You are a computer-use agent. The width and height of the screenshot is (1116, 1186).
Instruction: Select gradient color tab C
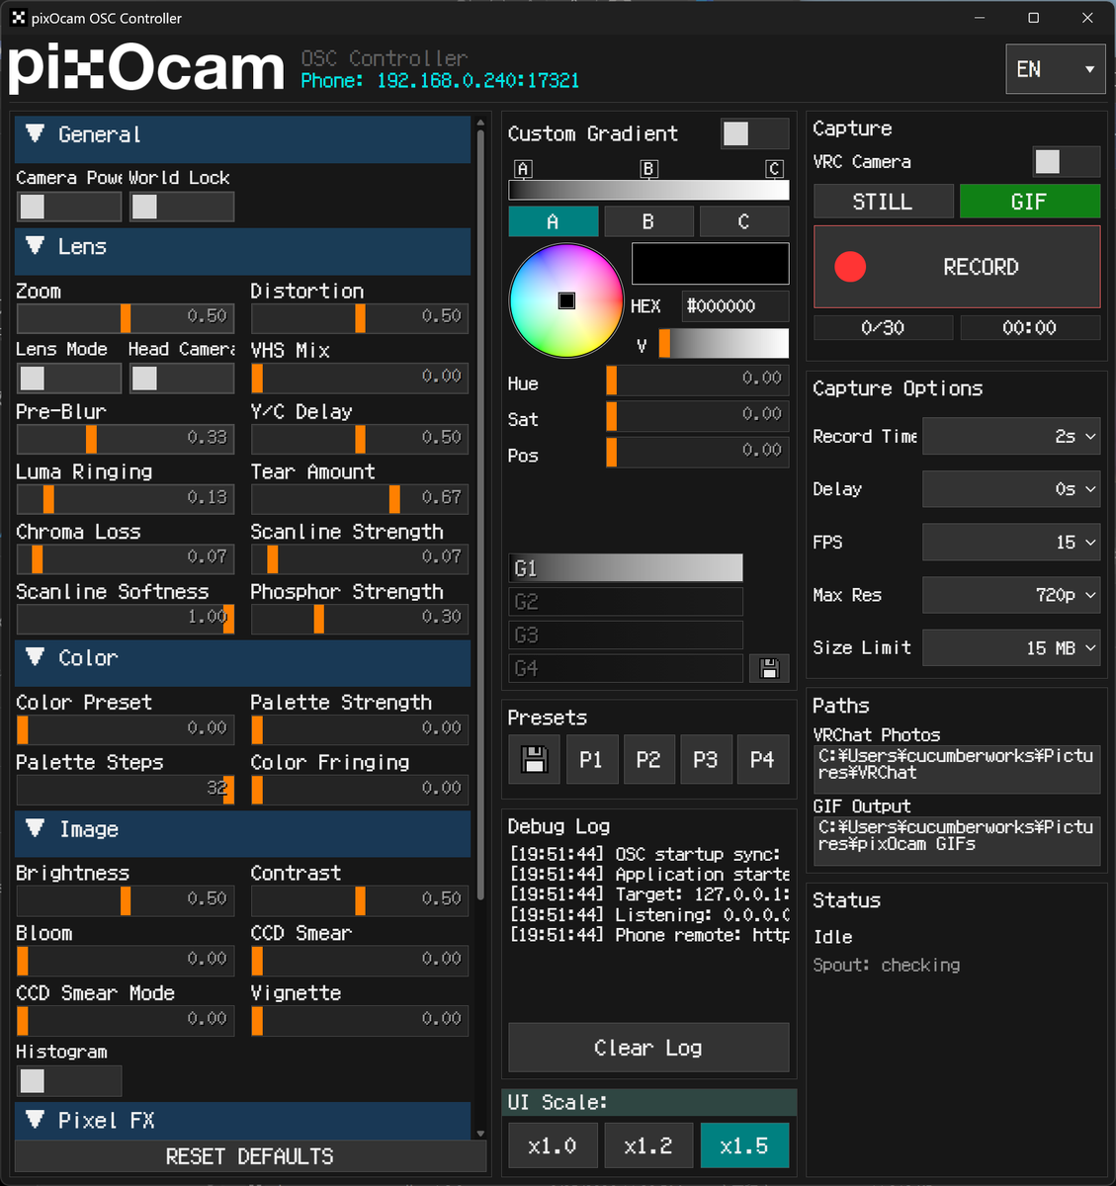[744, 222]
